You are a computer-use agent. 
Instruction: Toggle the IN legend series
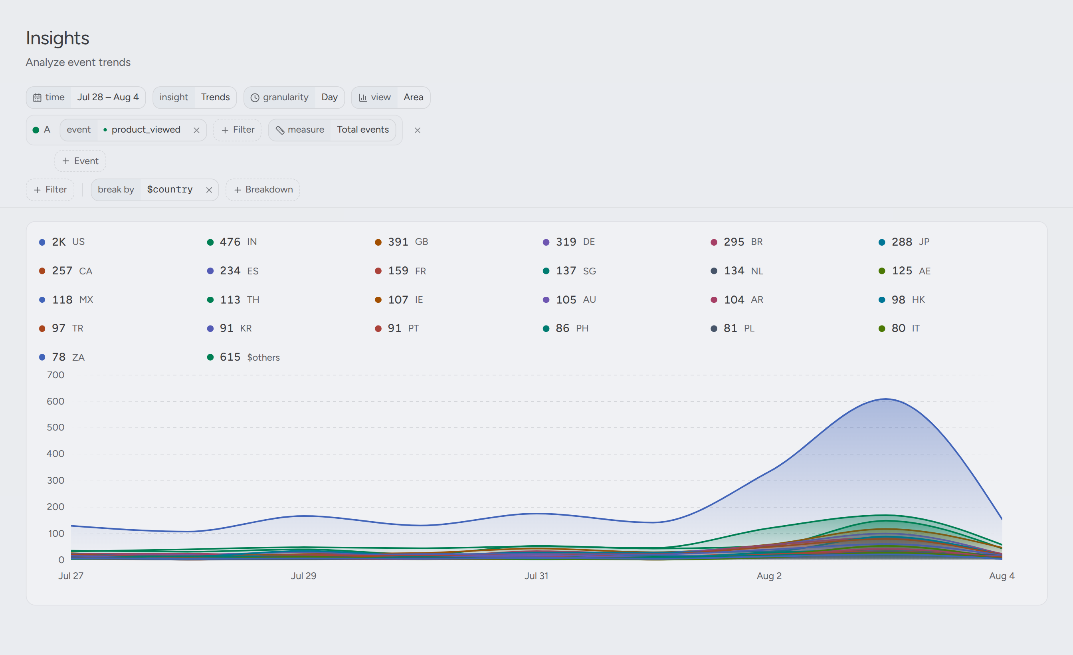click(x=232, y=242)
